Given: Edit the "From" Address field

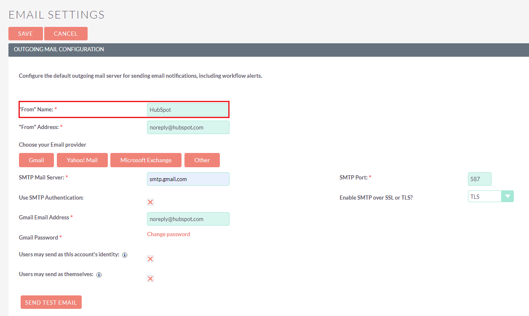Looking at the screenshot, I should (x=188, y=127).
